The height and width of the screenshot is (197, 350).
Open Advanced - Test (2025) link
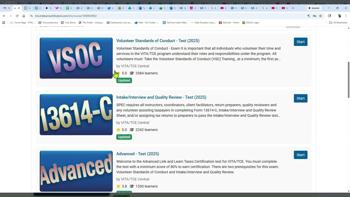[138, 154]
